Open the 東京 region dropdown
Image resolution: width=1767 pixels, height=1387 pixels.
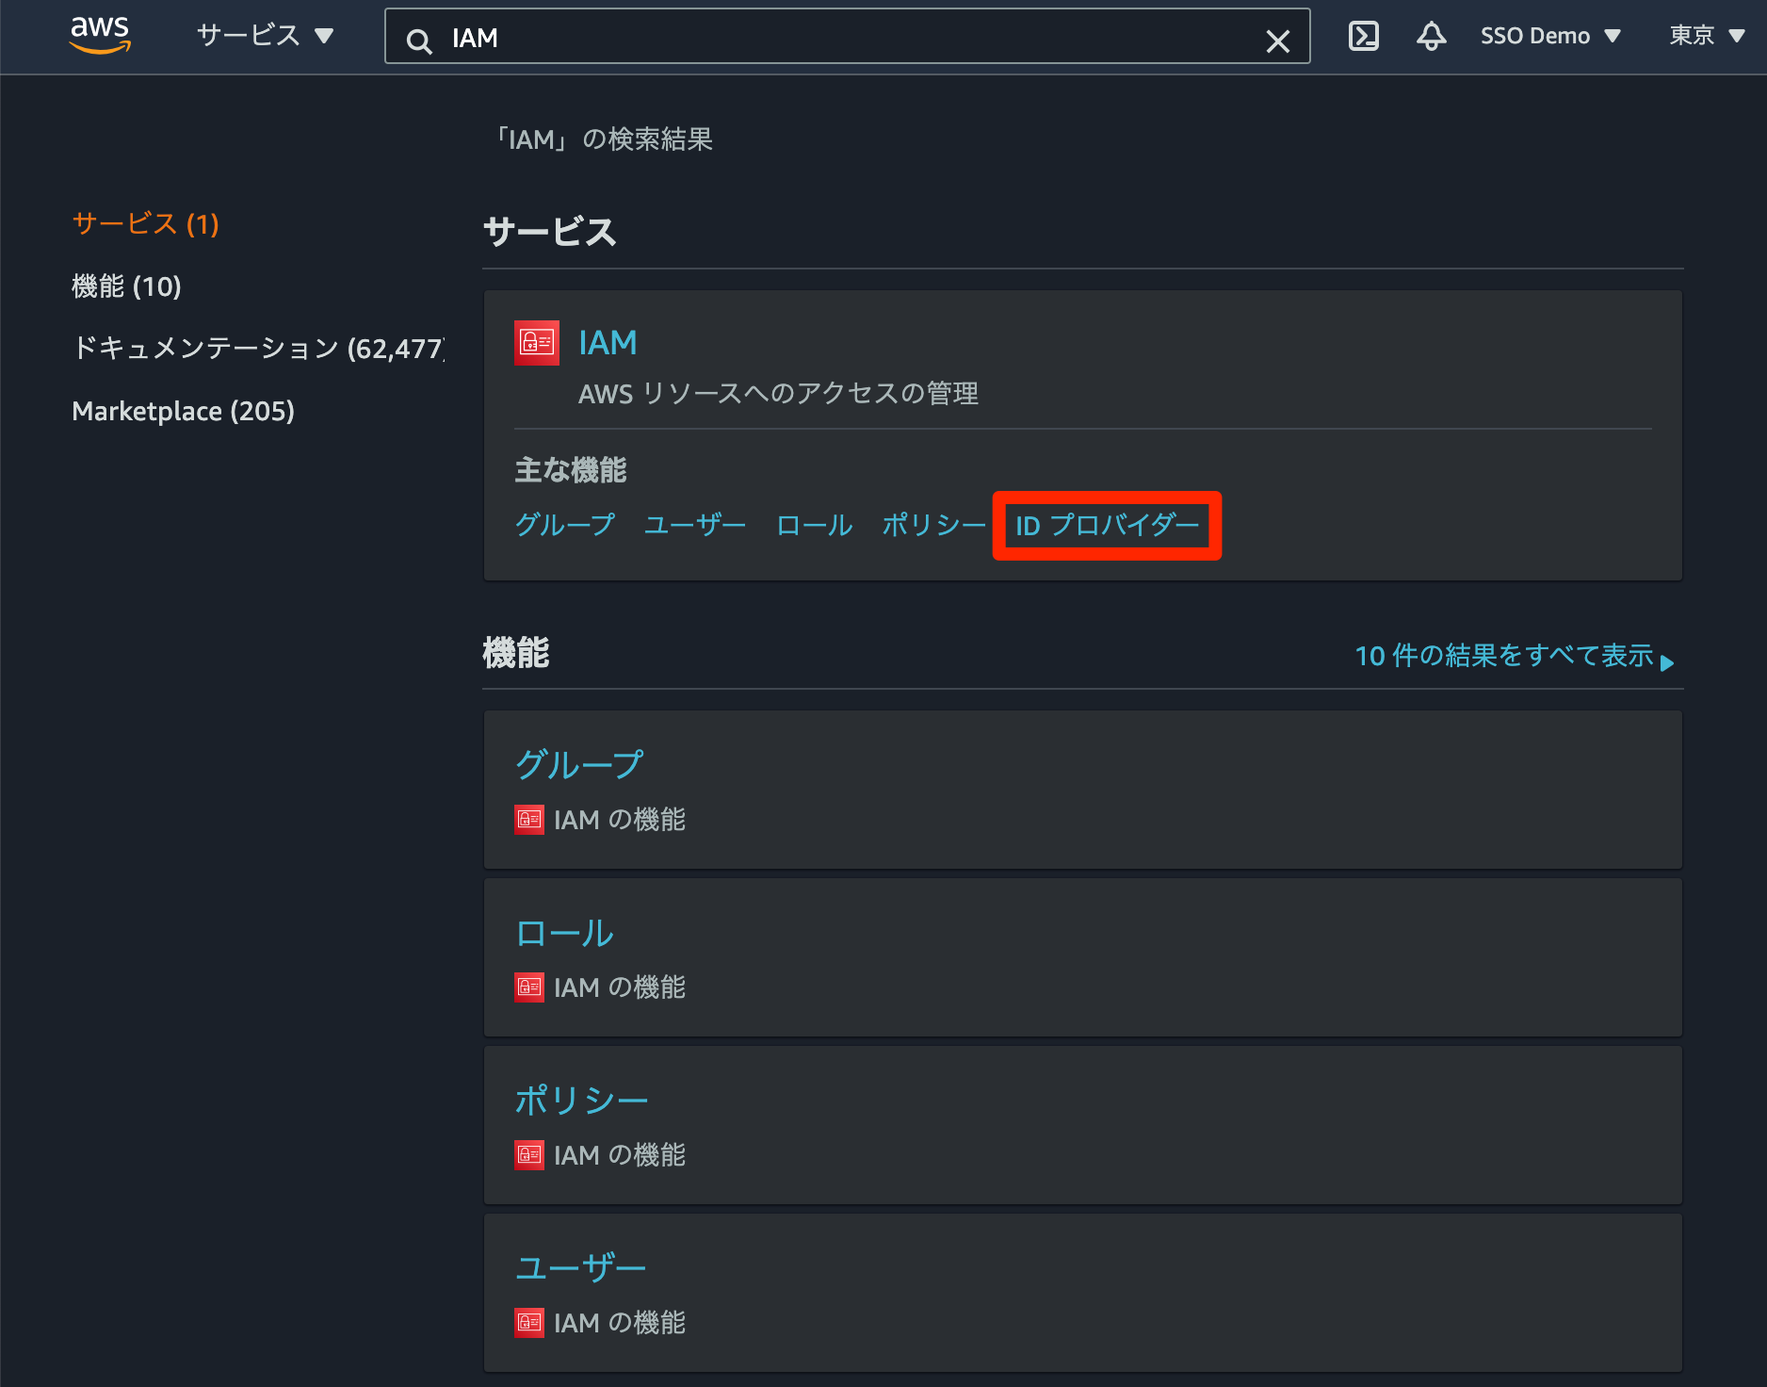coord(1707,36)
